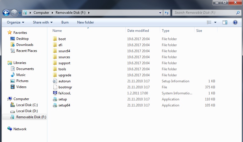243x142 pixels.
Task: Select the setup application icon
Action: click(x=55, y=99)
